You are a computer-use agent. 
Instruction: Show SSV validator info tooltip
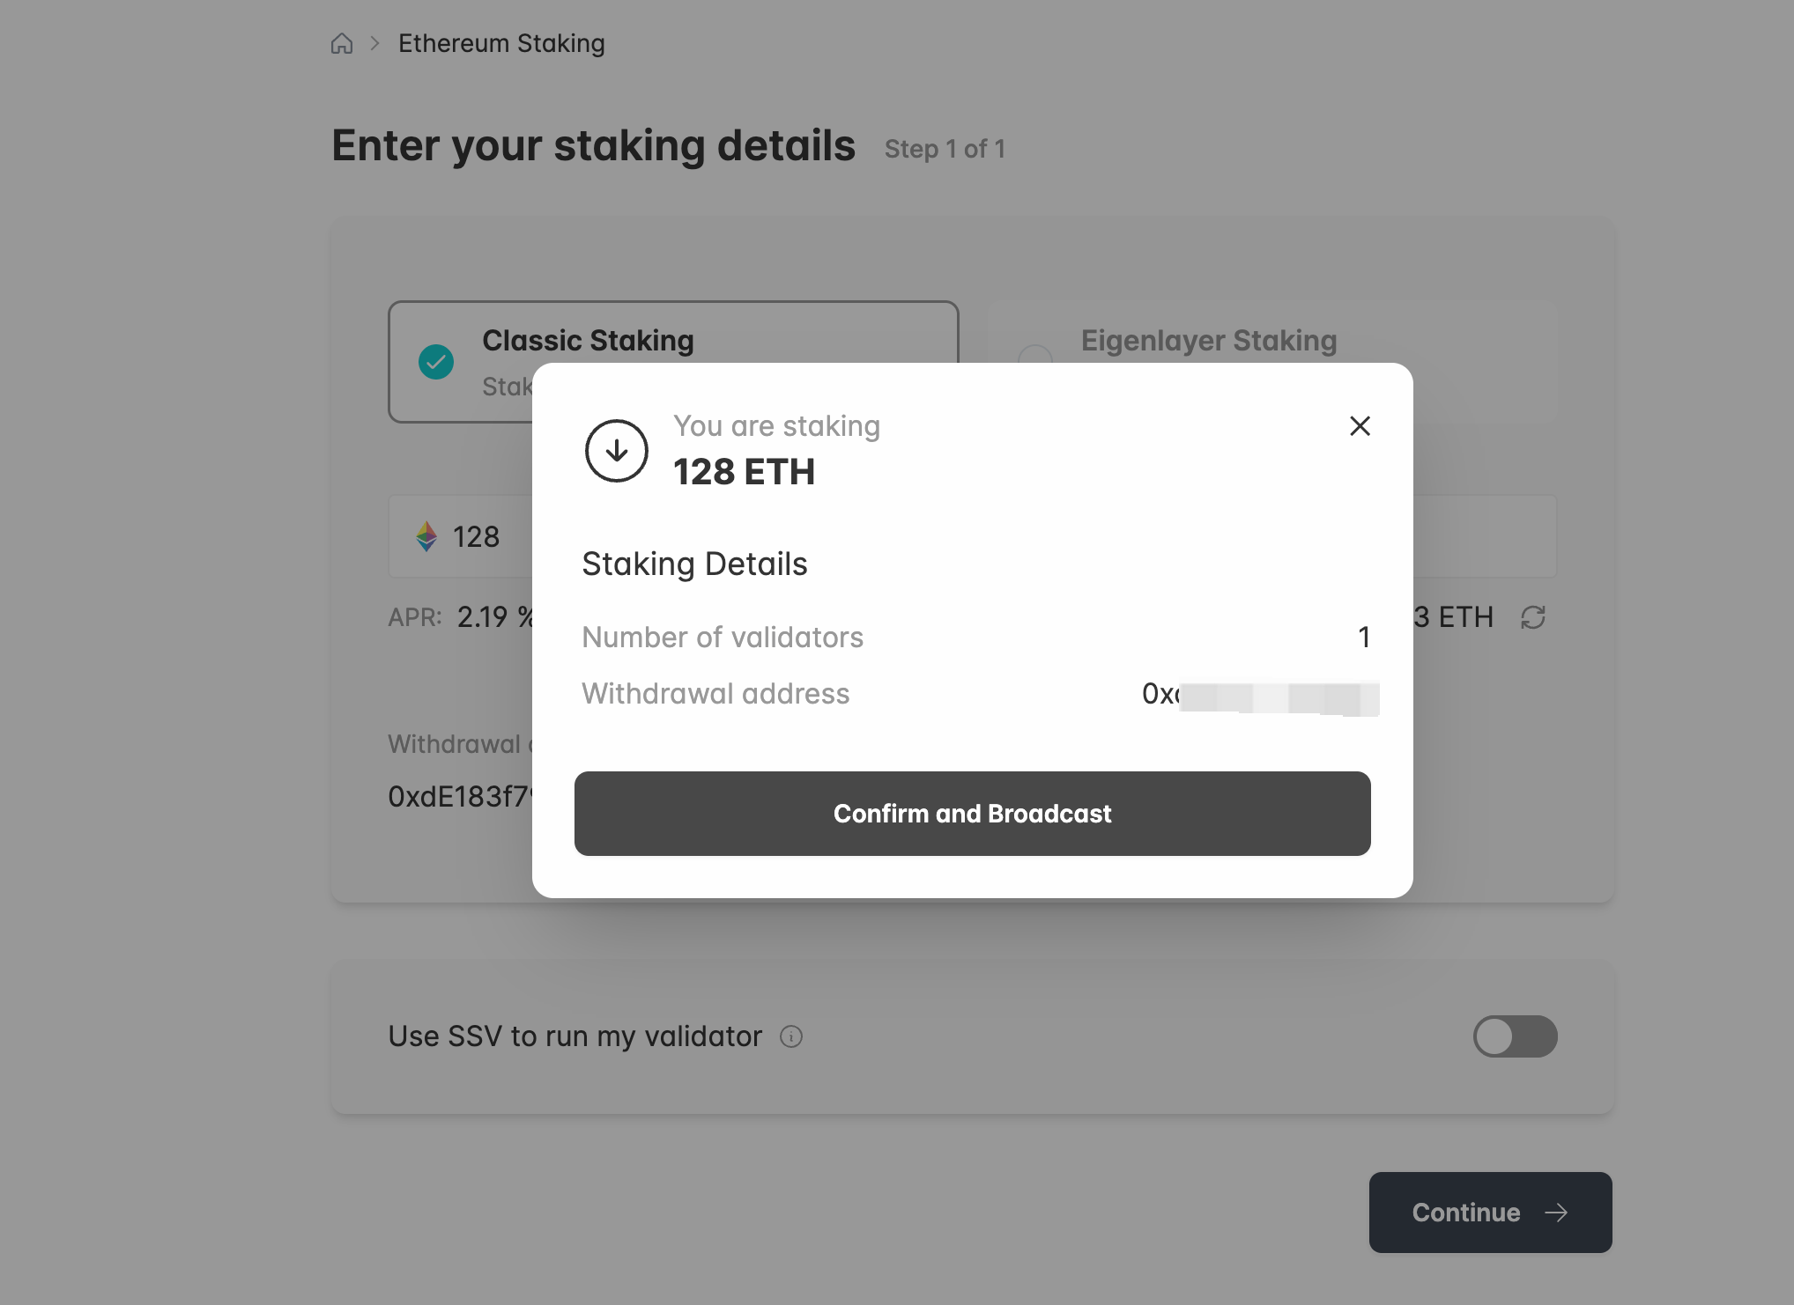tap(791, 1036)
